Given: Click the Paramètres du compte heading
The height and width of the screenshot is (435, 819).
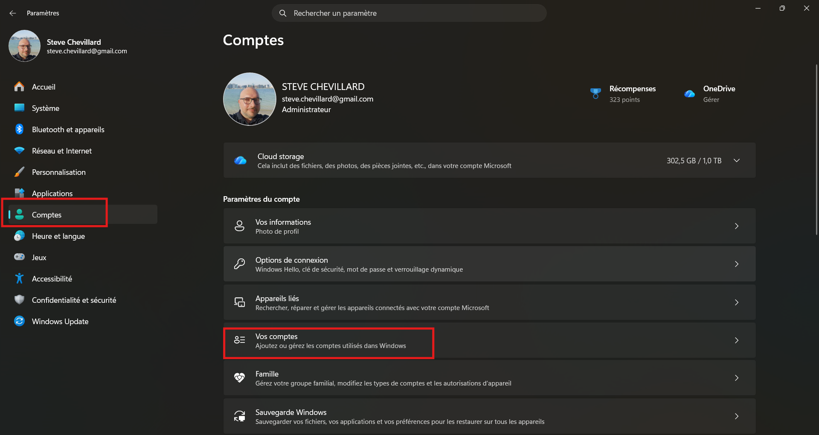Looking at the screenshot, I should (261, 199).
